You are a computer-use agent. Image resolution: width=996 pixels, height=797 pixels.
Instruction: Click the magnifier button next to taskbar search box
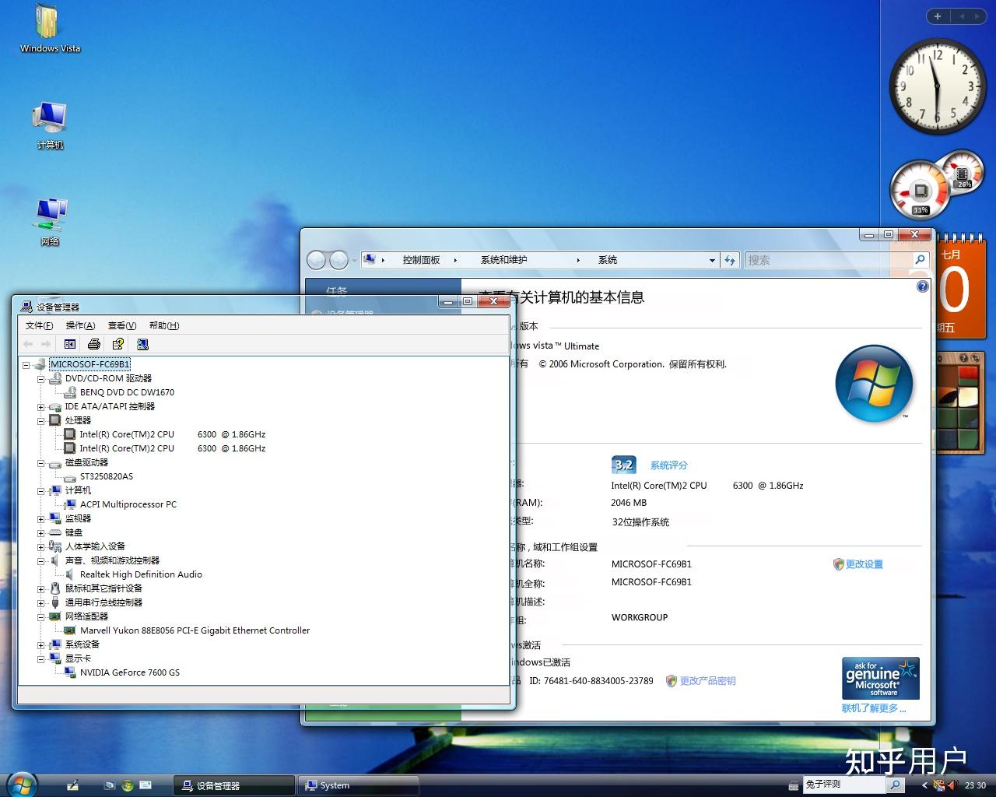[x=896, y=785]
